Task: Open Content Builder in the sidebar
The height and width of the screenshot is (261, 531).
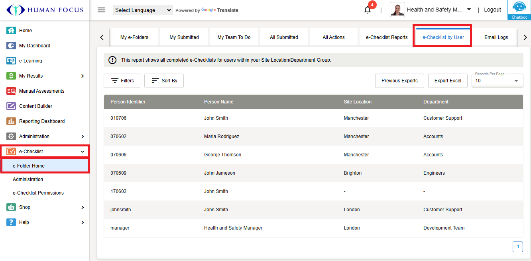Action: [35, 106]
